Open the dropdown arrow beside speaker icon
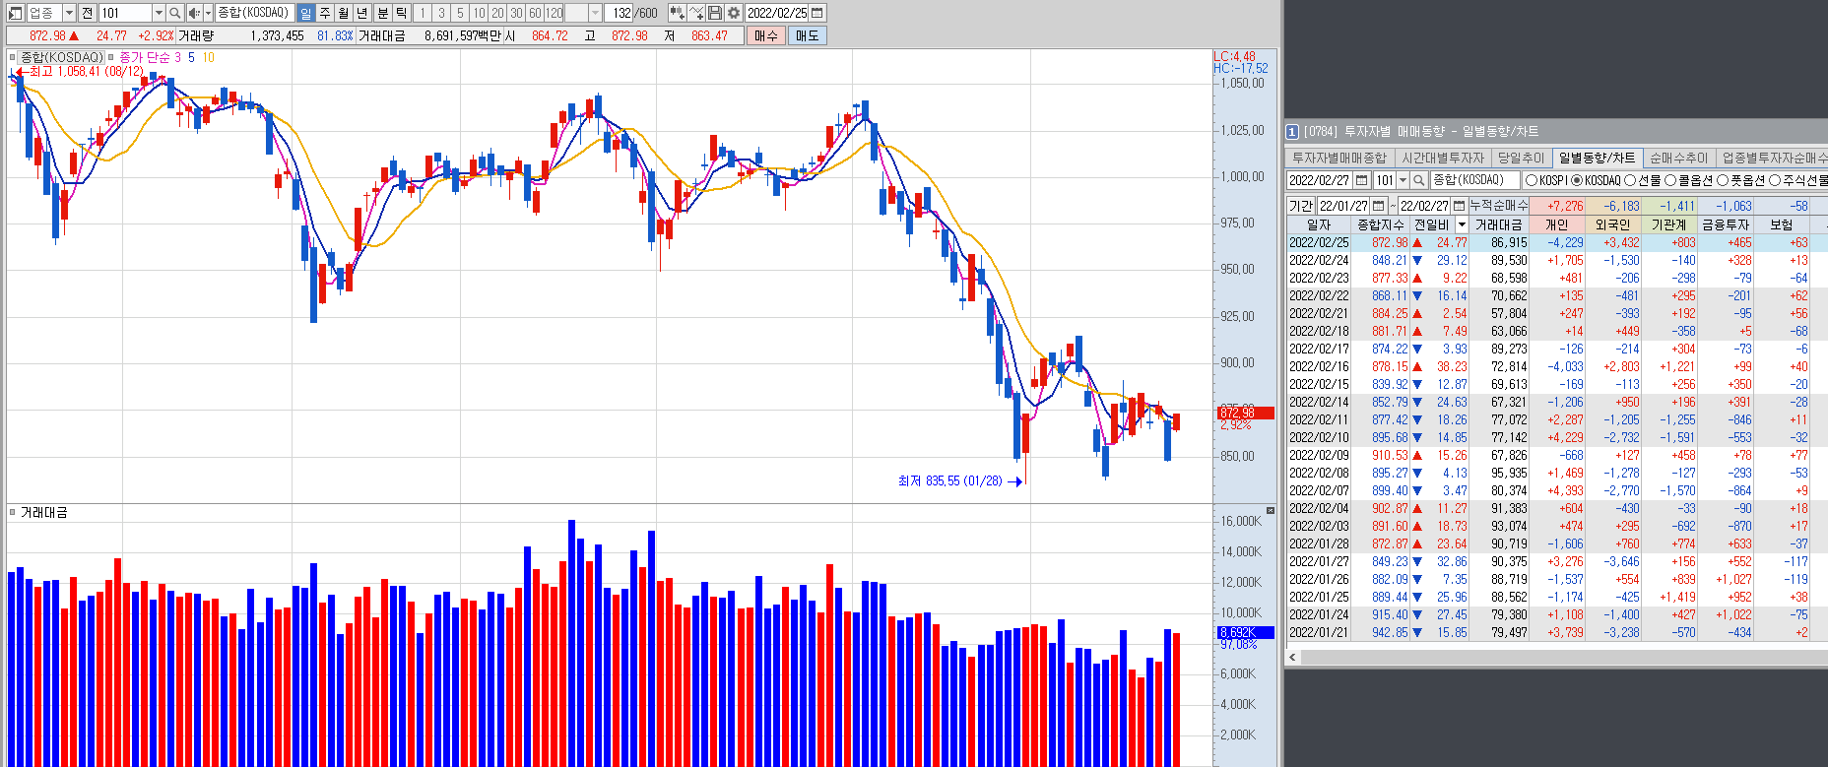 coord(208,13)
